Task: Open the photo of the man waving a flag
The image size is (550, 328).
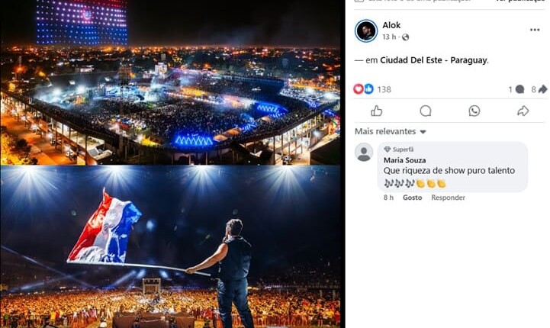Action: (170, 246)
